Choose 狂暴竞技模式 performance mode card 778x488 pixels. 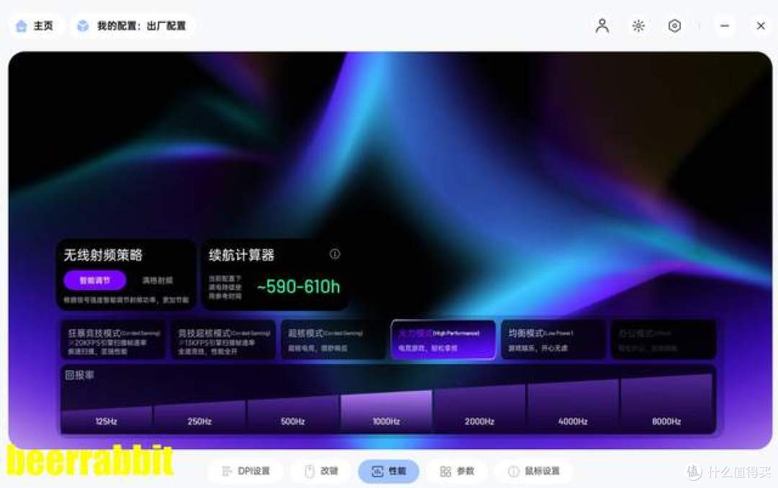tap(113, 340)
